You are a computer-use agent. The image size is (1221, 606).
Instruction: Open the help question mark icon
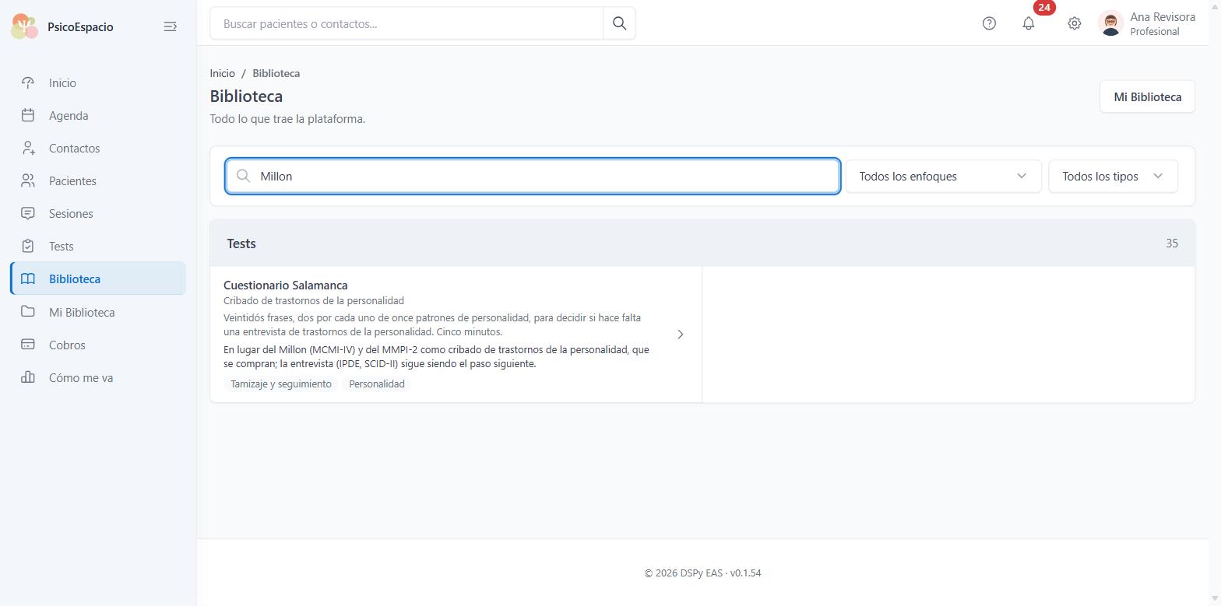click(989, 23)
